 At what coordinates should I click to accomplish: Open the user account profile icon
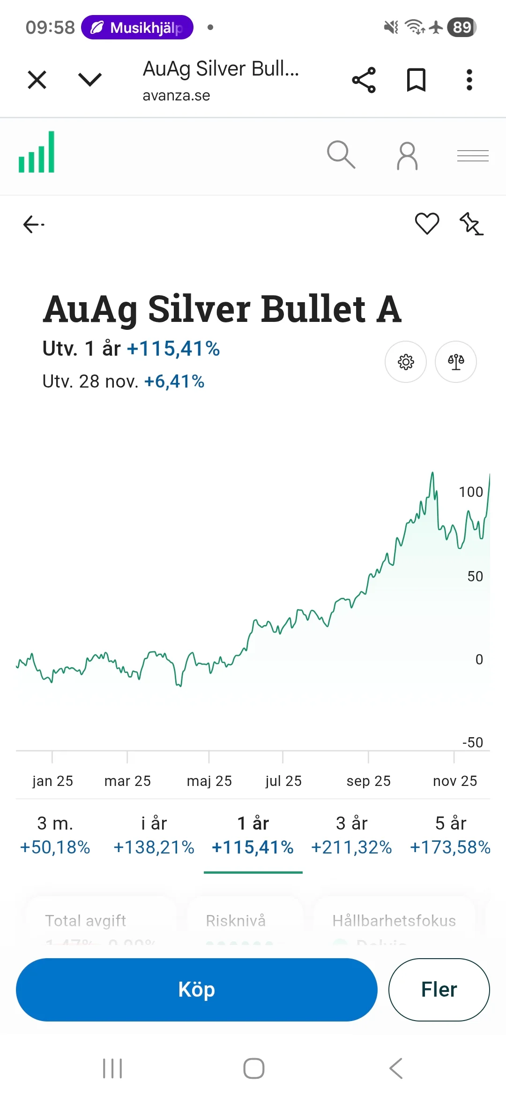pyautogui.click(x=407, y=156)
